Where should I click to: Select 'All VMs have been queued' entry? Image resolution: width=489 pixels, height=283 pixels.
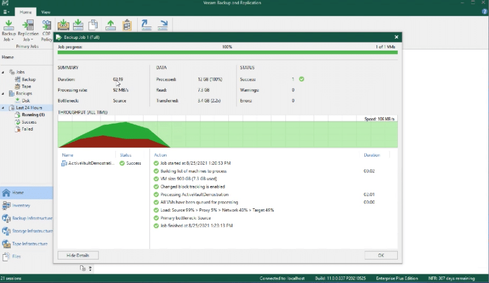199,202
